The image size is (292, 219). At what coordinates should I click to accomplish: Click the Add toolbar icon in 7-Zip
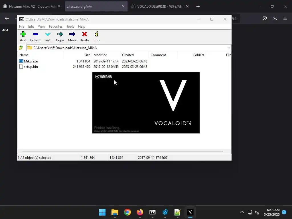click(23, 34)
